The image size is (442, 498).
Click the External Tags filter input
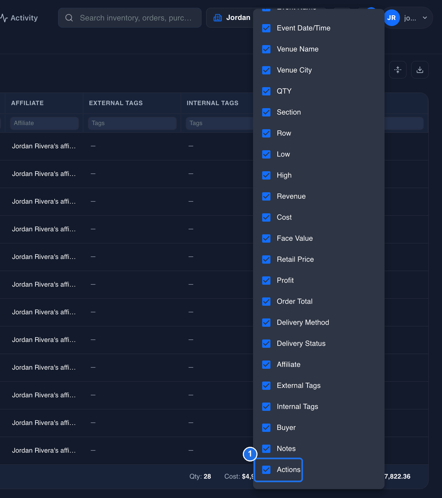coord(132,123)
